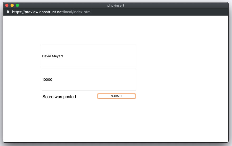
Task: Click the empty area of the score input box
Action: (x=95, y=79)
